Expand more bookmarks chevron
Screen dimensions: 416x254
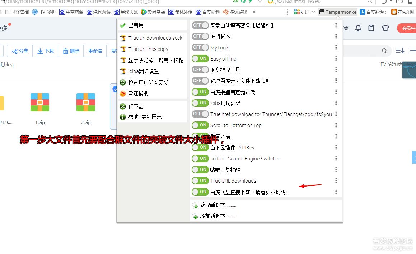[254, 12]
